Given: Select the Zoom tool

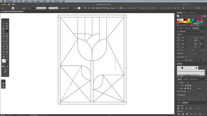Looking at the screenshot, I should pyautogui.click(x=7, y=57).
